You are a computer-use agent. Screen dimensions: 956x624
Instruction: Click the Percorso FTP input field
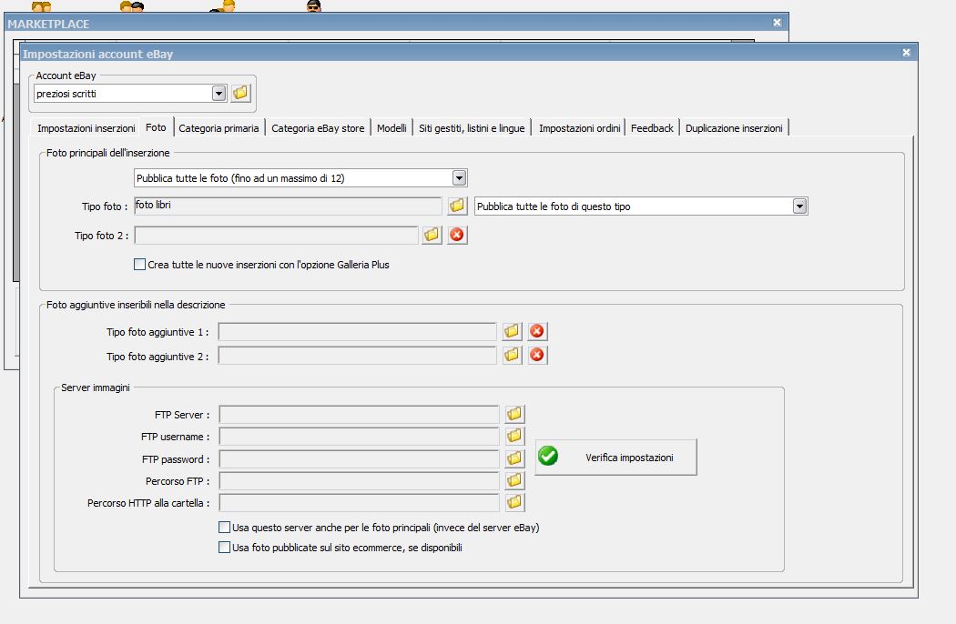pyautogui.click(x=359, y=481)
